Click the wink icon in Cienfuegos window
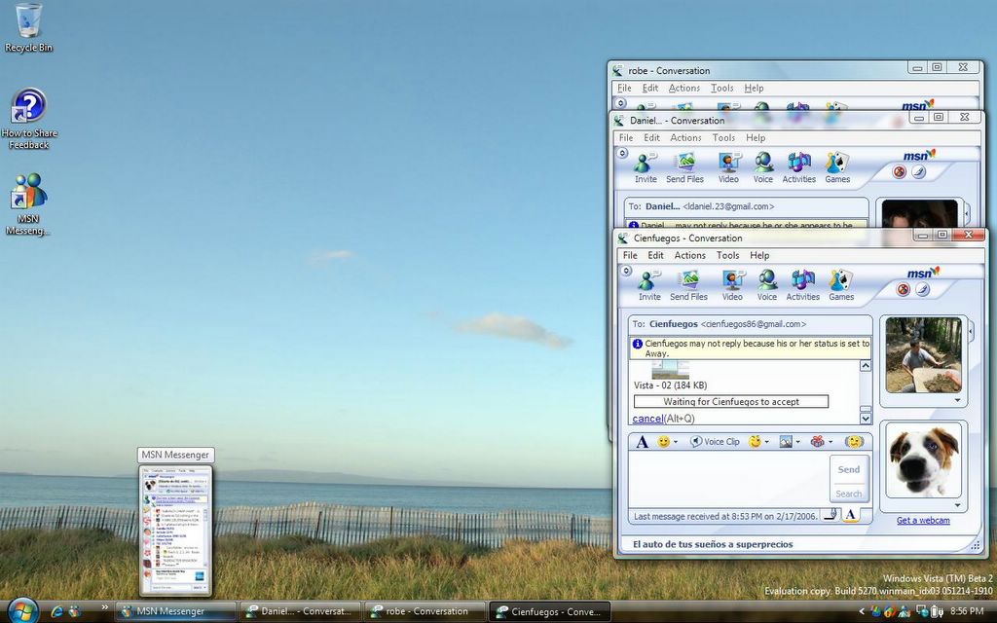Image resolution: width=997 pixels, height=623 pixels. 755,441
